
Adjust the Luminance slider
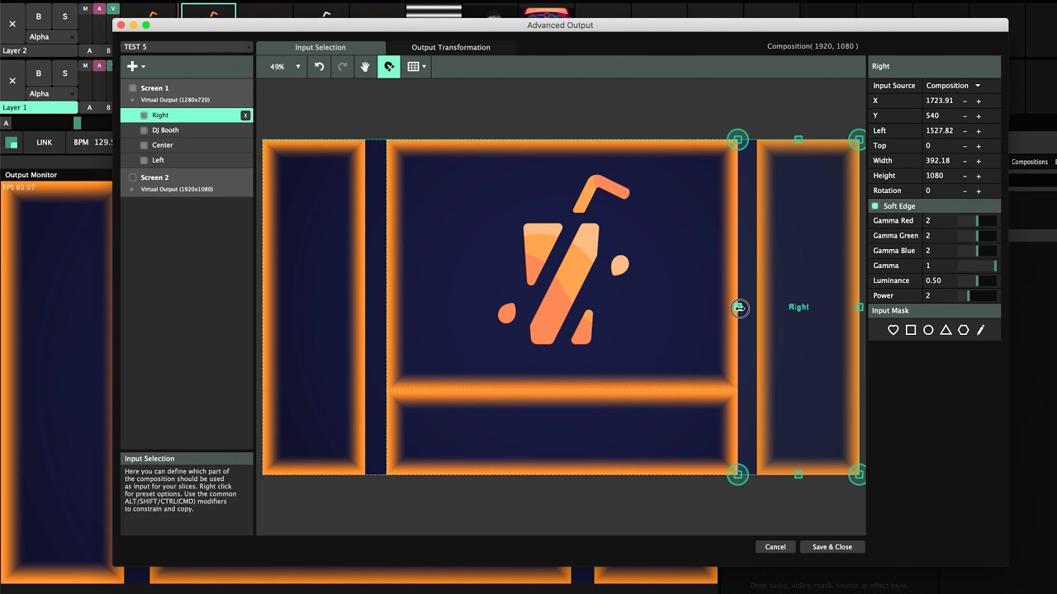coord(977,280)
